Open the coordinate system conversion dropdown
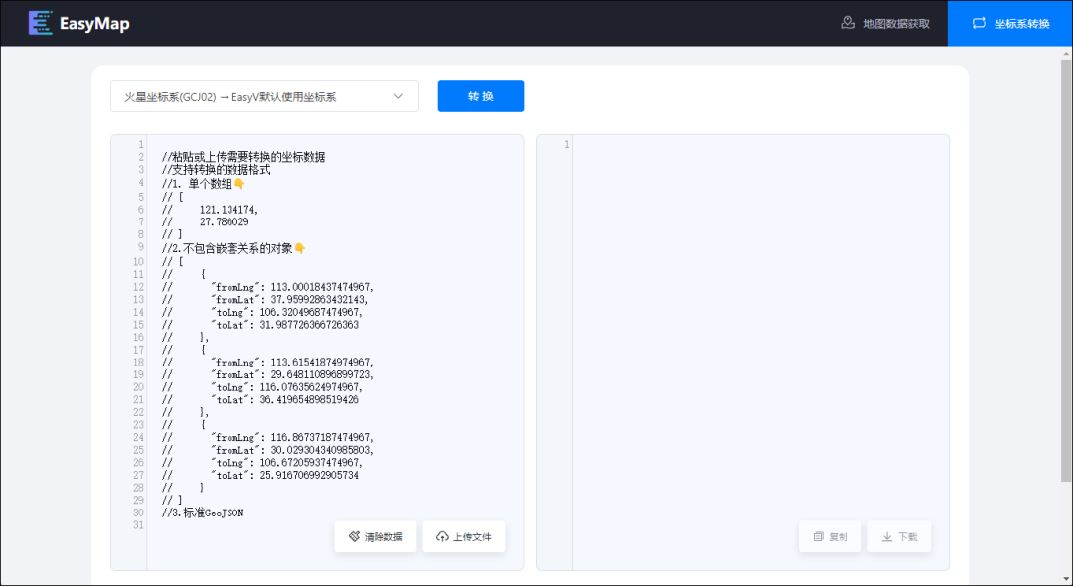 (264, 96)
